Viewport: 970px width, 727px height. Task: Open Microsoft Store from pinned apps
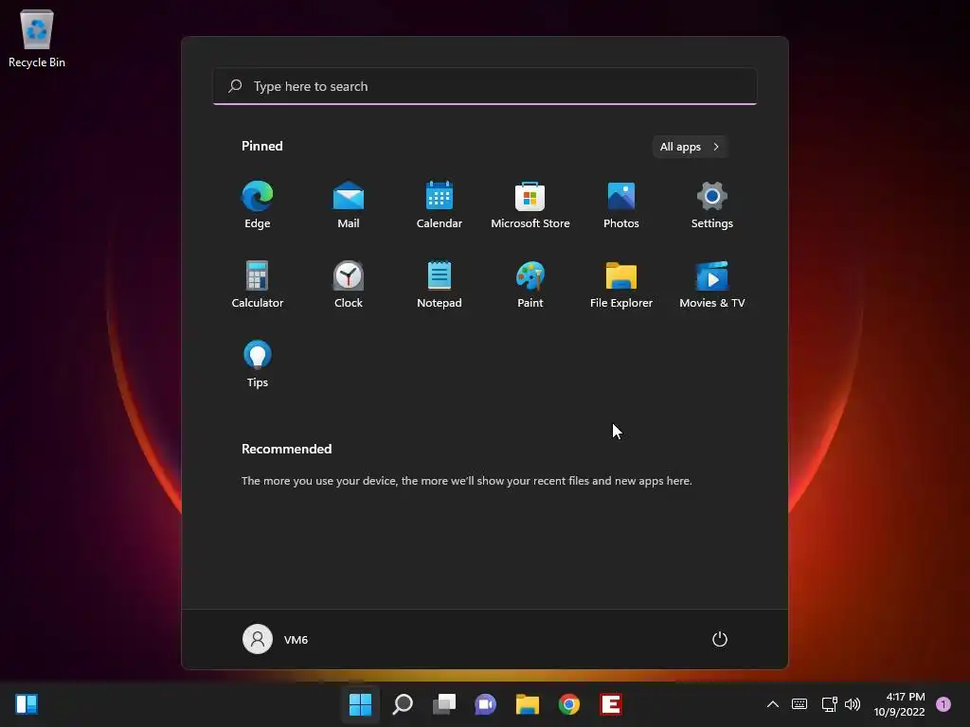pos(530,205)
